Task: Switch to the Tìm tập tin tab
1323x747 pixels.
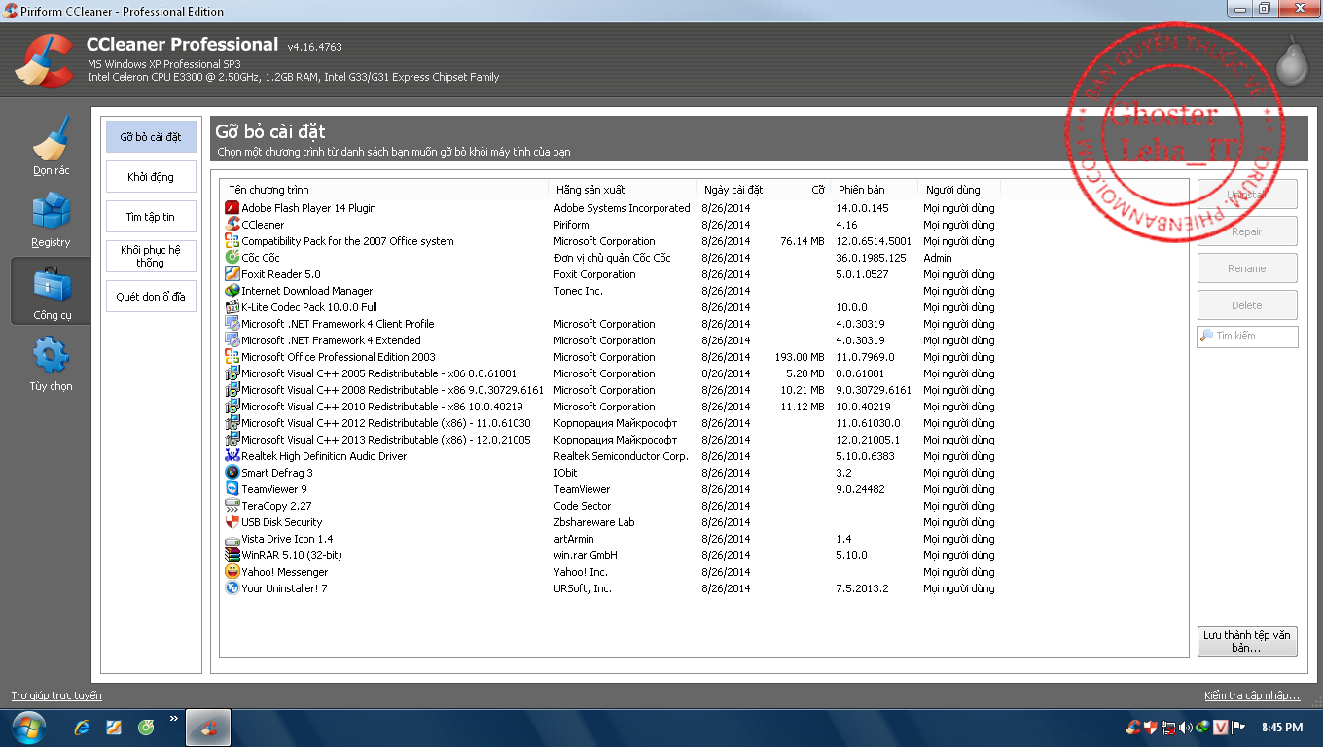Action: coord(151,217)
